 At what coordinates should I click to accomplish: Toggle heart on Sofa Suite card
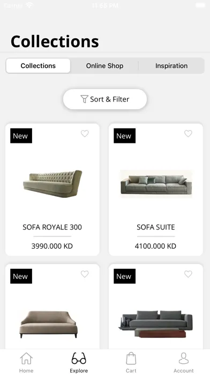(x=188, y=134)
